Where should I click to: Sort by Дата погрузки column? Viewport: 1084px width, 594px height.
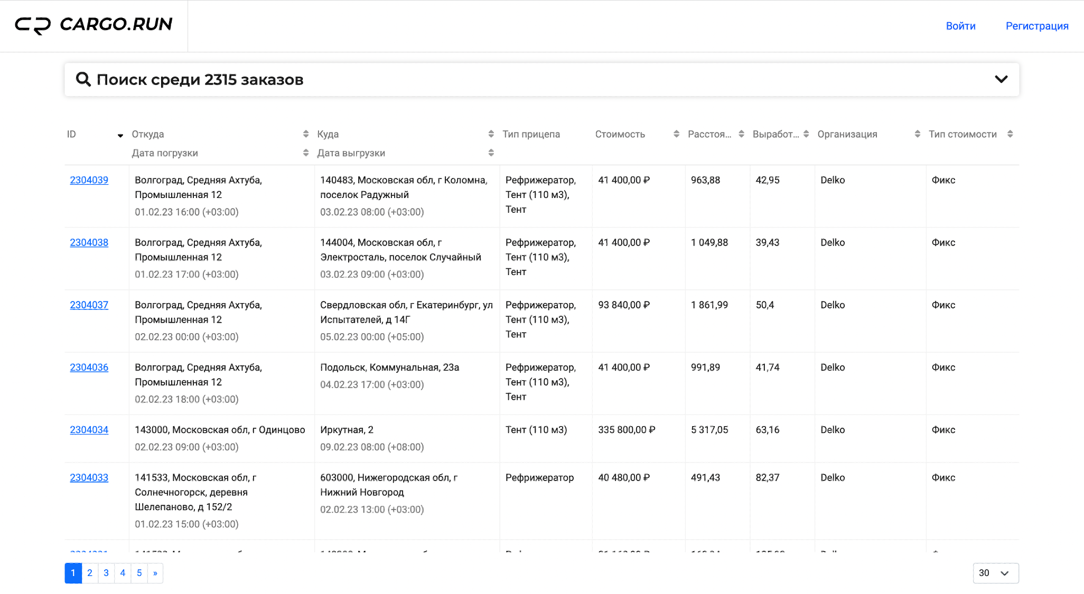pos(306,153)
